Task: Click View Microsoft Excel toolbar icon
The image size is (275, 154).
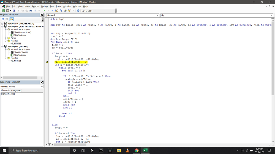Action: point(4,11)
